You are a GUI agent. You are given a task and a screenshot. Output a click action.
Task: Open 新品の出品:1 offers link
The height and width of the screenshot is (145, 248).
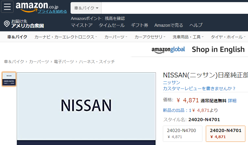[177, 110]
